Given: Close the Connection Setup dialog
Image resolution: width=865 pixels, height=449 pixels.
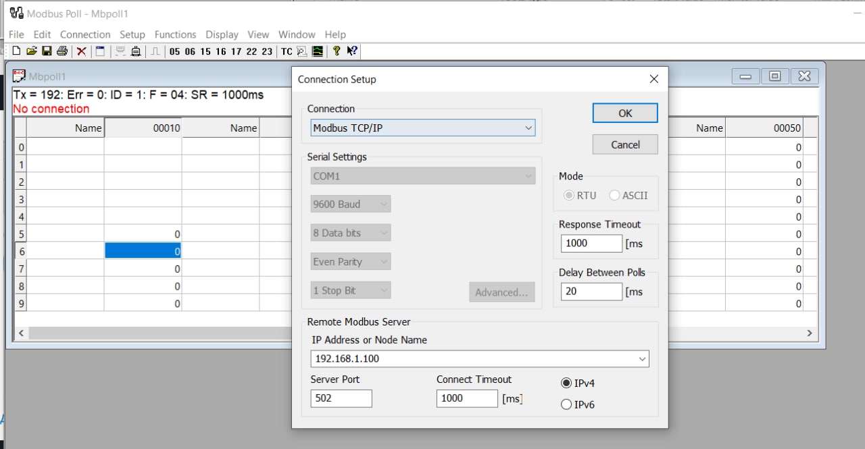Looking at the screenshot, I should pos(653,79).
